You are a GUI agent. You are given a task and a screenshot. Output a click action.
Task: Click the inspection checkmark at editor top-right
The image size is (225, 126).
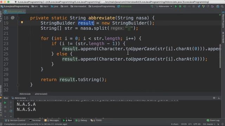[220, 15]
